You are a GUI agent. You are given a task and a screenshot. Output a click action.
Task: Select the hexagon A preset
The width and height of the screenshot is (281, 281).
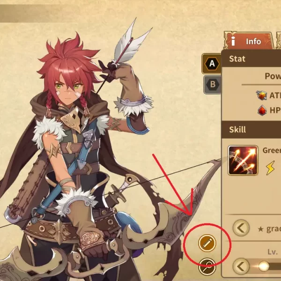[212, 64]
